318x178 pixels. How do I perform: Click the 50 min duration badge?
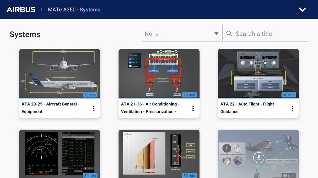tap(189, 176)
